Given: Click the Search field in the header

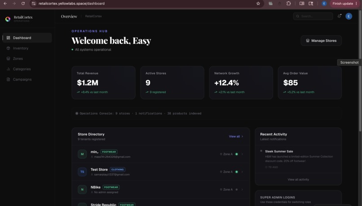Looking at the screenshot, I should 313,16.
